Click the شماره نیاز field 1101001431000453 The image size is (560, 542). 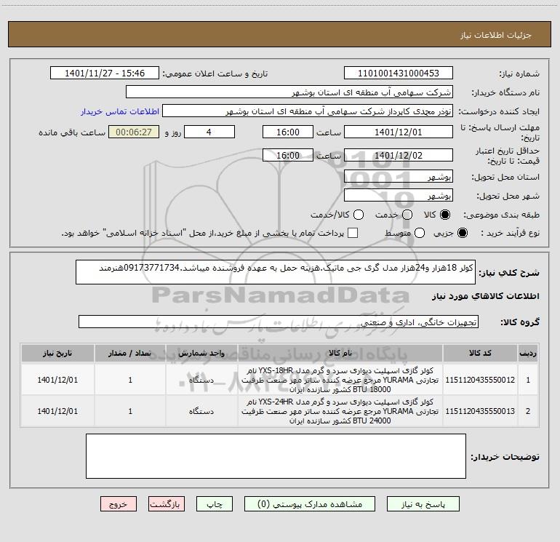point(399,73)
